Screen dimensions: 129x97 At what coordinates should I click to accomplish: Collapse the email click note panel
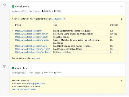(x=121, y=81)
